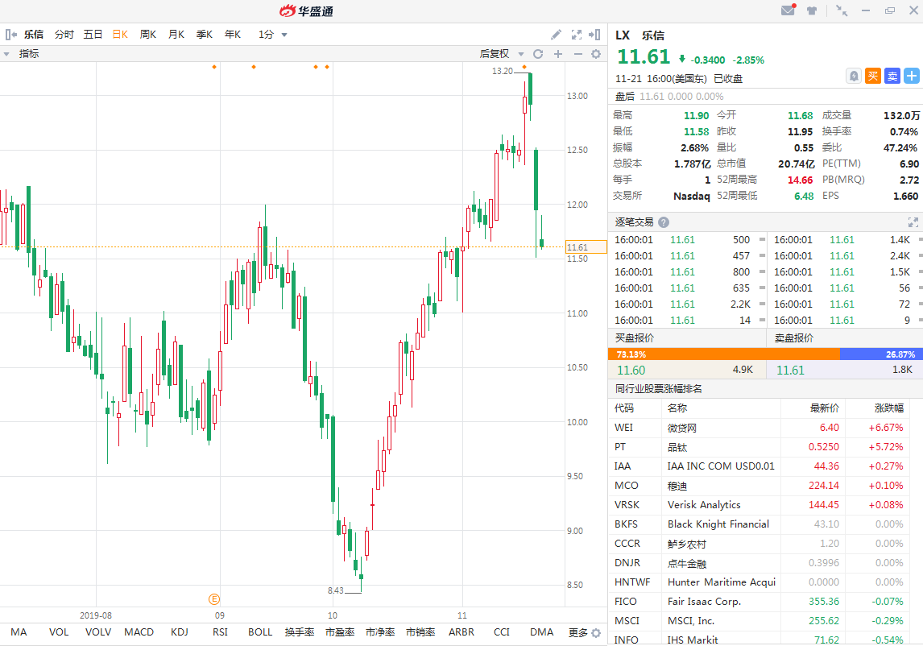The image size is (923, 646).
Task: Open the FICO Fair Isaac Corp. row
Action: 759,601
